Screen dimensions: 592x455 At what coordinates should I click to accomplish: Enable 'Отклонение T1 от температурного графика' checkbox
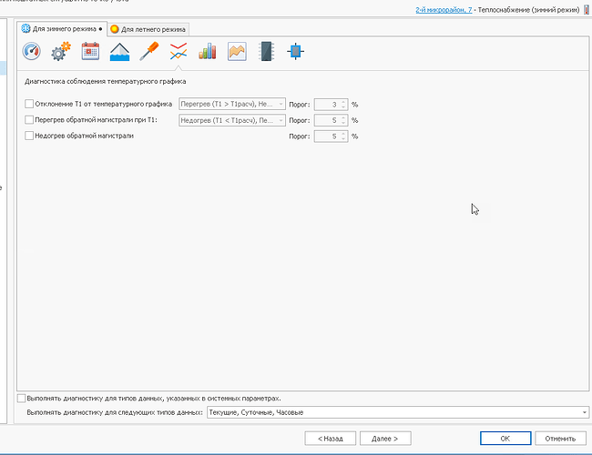tap(29, 104)
